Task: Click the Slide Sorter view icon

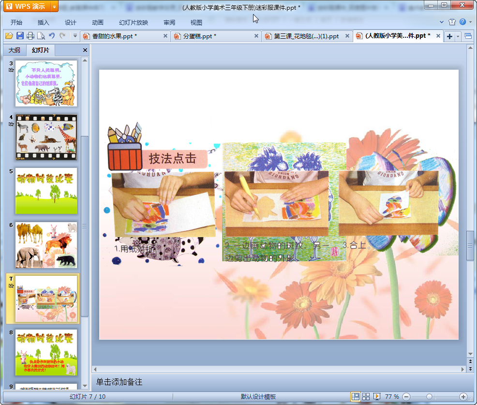Action: (x=366, y=396)
